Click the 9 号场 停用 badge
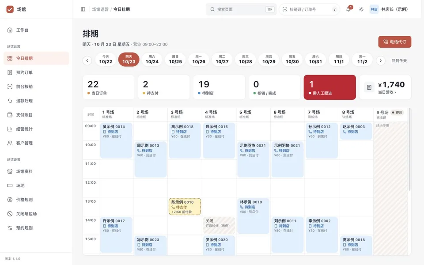This screenshot has width=424, height=265. (397, 113)
